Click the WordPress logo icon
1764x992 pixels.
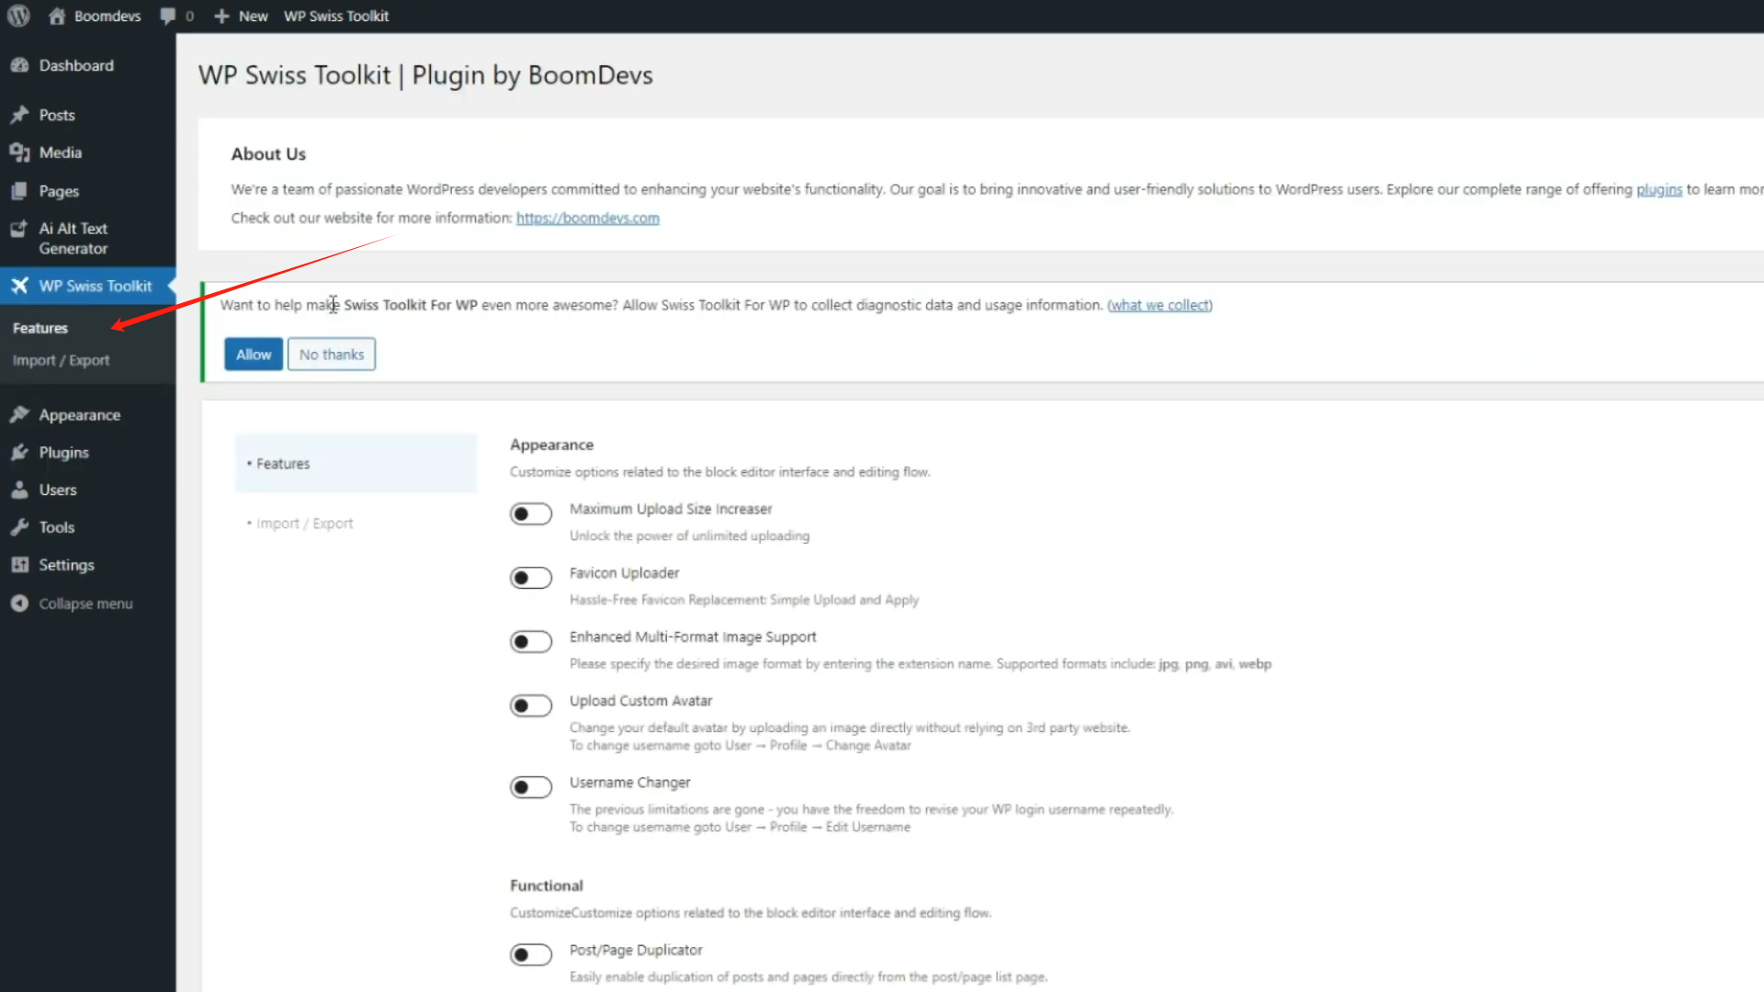[x=18, y=16]
